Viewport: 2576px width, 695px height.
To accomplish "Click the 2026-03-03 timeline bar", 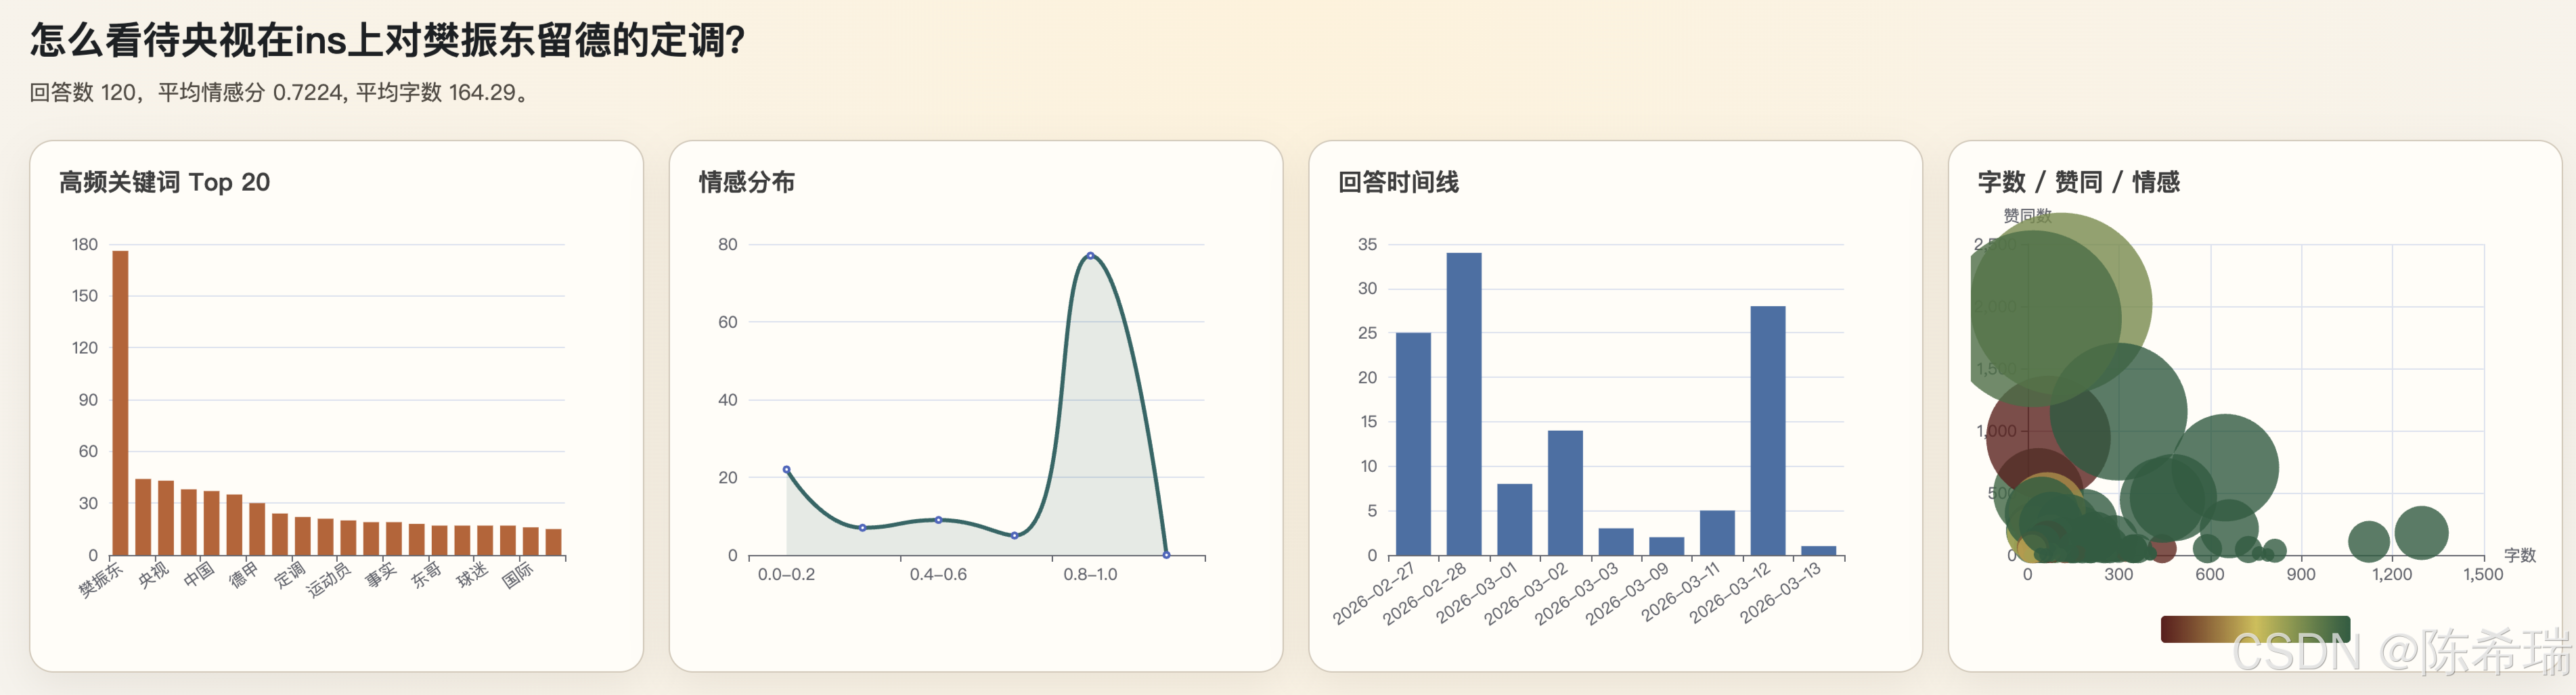I will (1616, 542).
